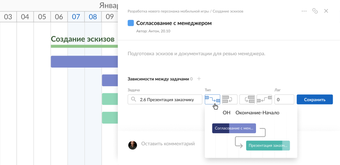Click the upper green task bar in the Gantt chart

110,99
